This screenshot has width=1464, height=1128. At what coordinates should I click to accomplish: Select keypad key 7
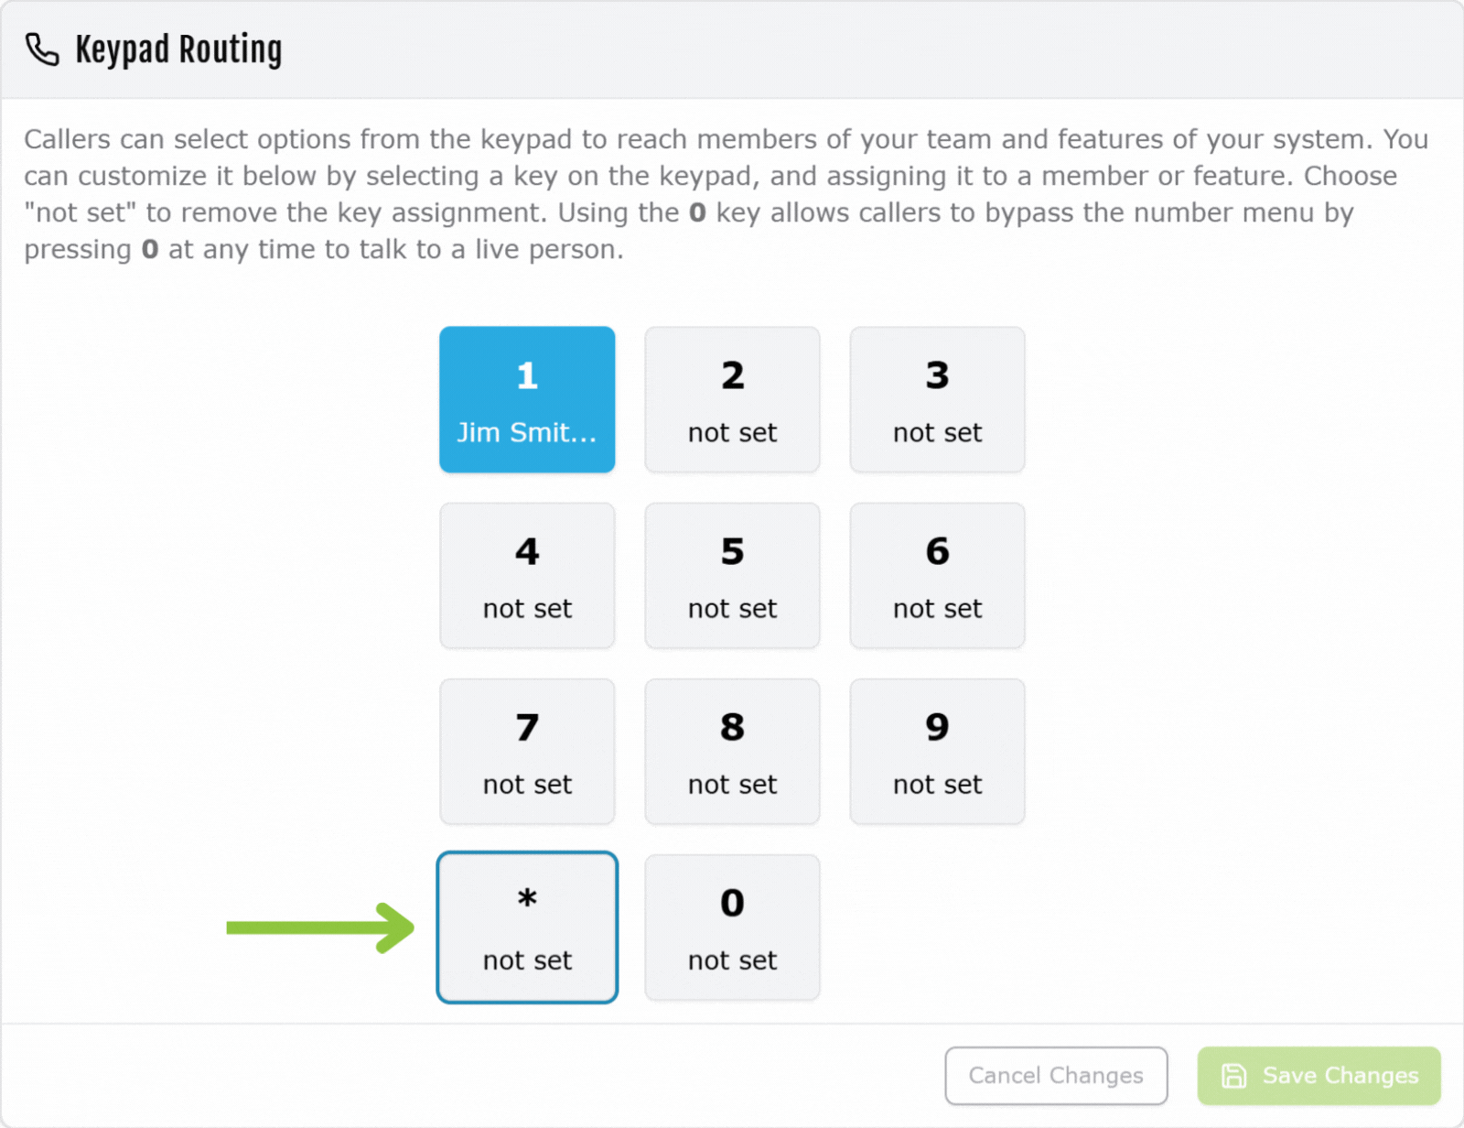(x=527, y=752)
